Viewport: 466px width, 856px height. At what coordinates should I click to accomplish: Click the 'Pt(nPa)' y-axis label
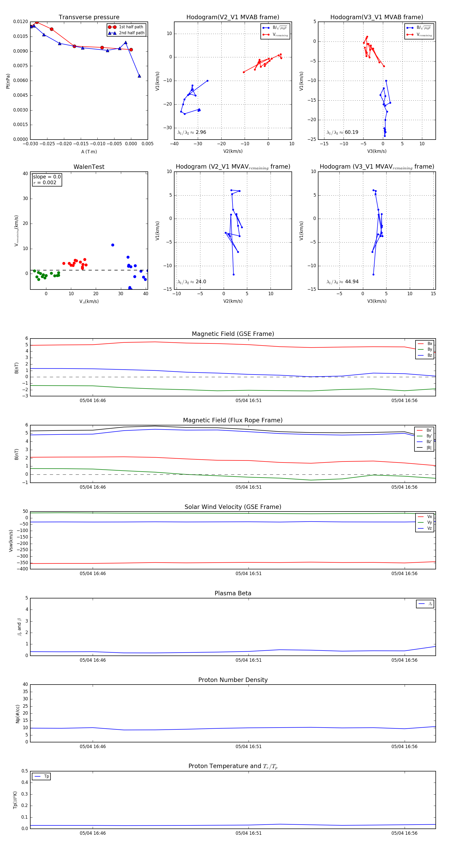(8, 81)
